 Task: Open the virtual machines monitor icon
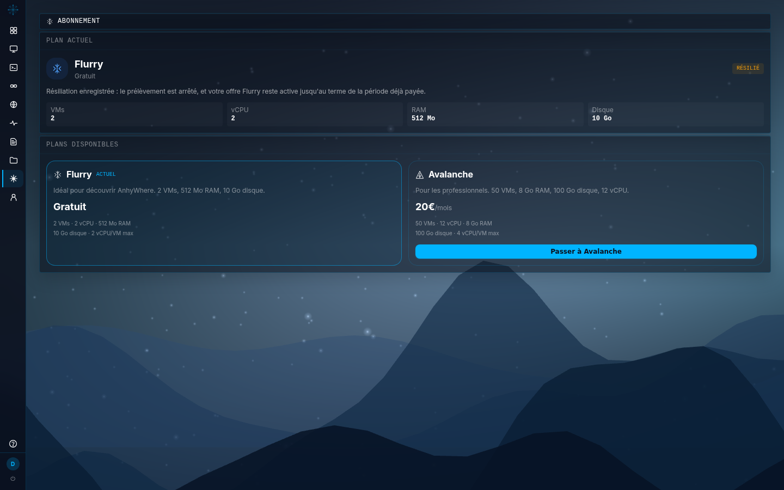tap(14, 49)
